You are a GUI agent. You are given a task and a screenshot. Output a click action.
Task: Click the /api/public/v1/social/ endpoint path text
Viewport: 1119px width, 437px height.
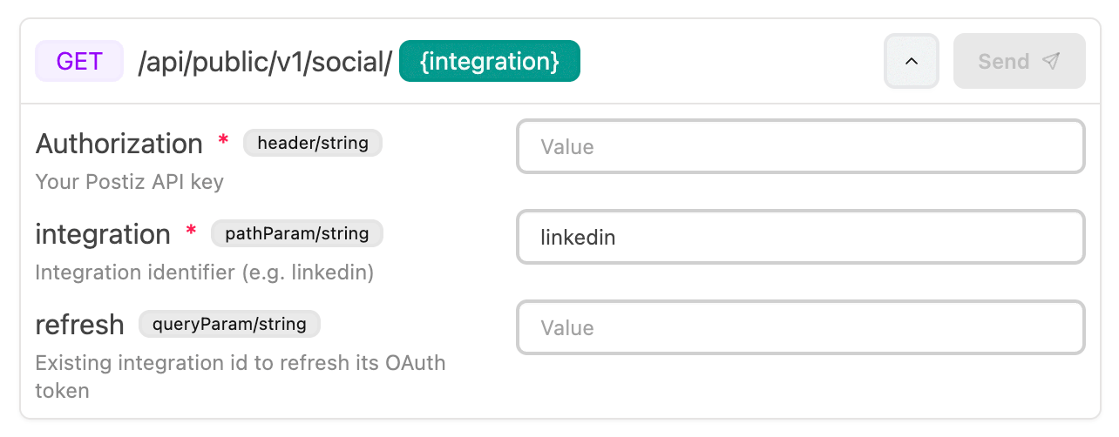coord(265,62)
